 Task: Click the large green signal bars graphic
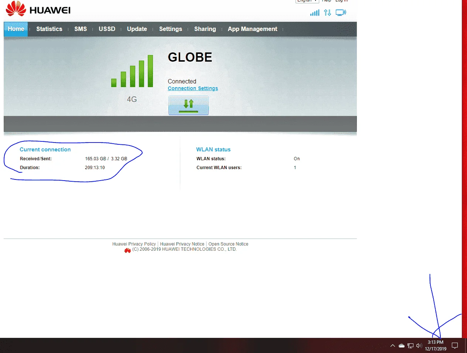click(x=132, y=71)
